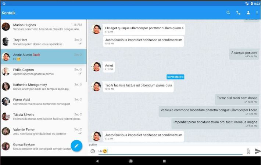Click Valentin Ferrer avatar photo
261x165 pixels.
pyautogui.click(x=6, y=131)
